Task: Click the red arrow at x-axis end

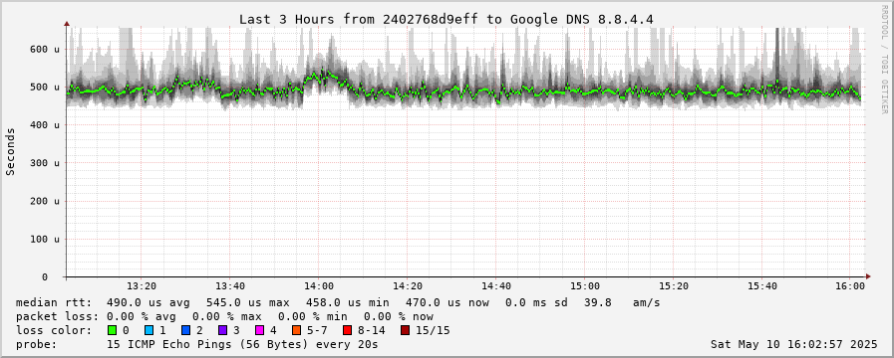Action: [x=868, y=276]
